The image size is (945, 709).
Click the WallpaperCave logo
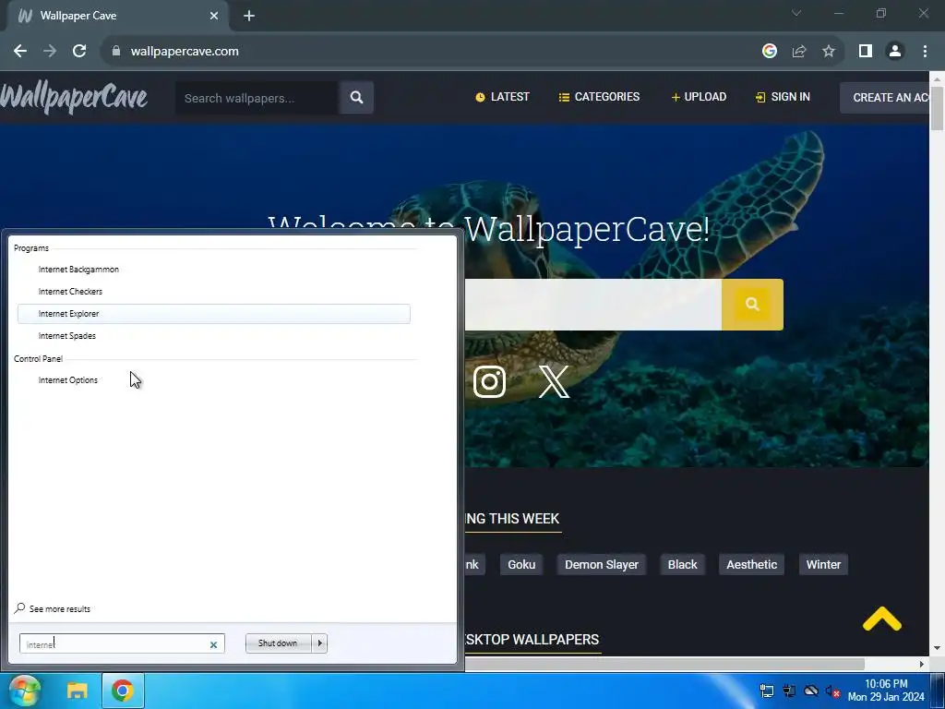(x=74, y=98)
